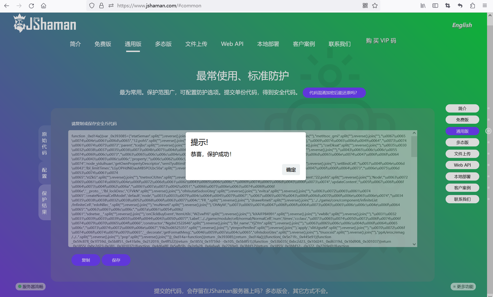Viewport: 493px width, 297px height.
Task: Click the 保存 button
Action: pyautogui.click(x=116, y=260)
